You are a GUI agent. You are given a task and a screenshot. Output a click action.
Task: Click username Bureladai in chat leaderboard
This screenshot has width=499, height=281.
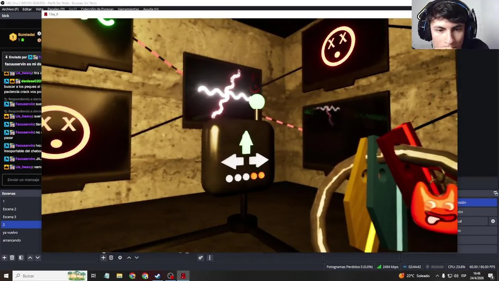pyautogui.click(x=26, y=35)
